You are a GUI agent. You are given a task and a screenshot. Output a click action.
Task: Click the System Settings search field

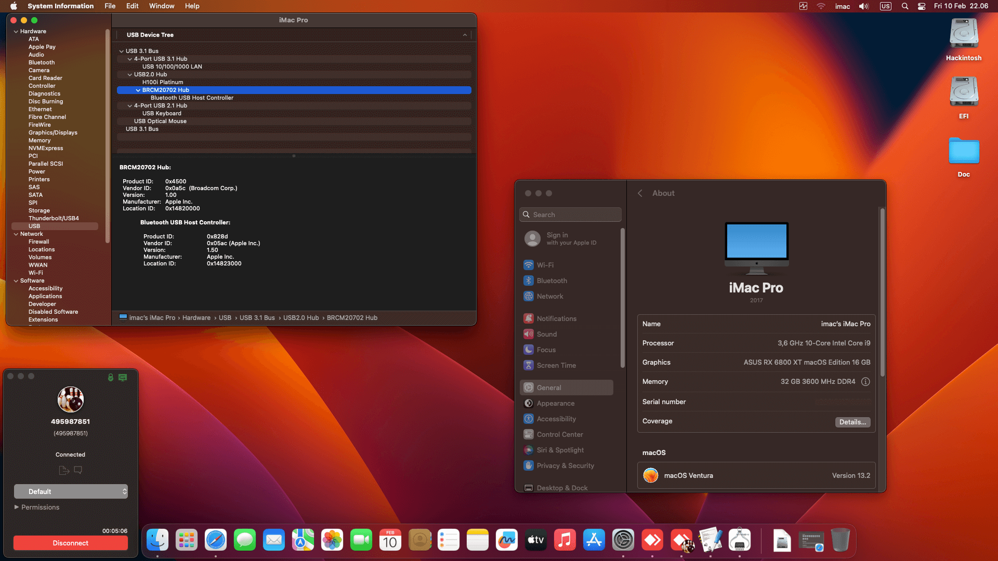click(x=570, y=214)
